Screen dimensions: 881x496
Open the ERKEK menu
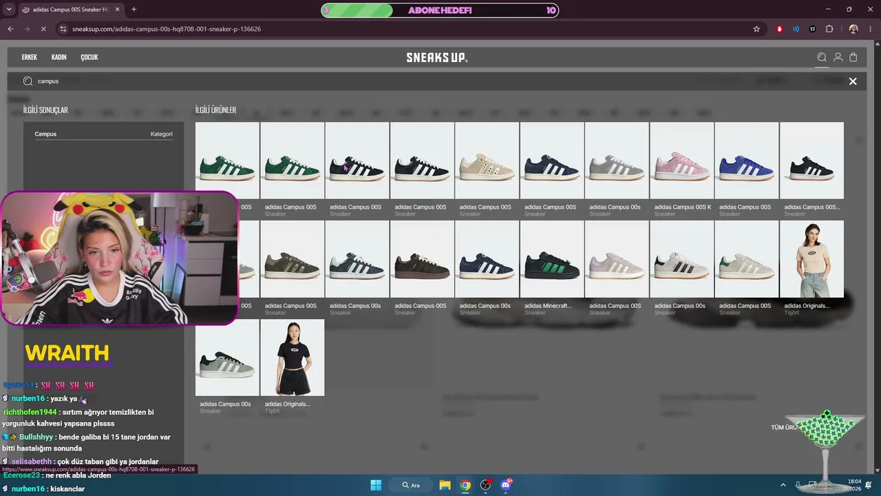point(30,57)
